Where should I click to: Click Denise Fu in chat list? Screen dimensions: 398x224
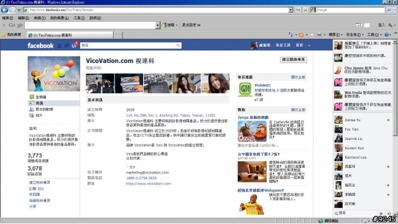[353, 120]
